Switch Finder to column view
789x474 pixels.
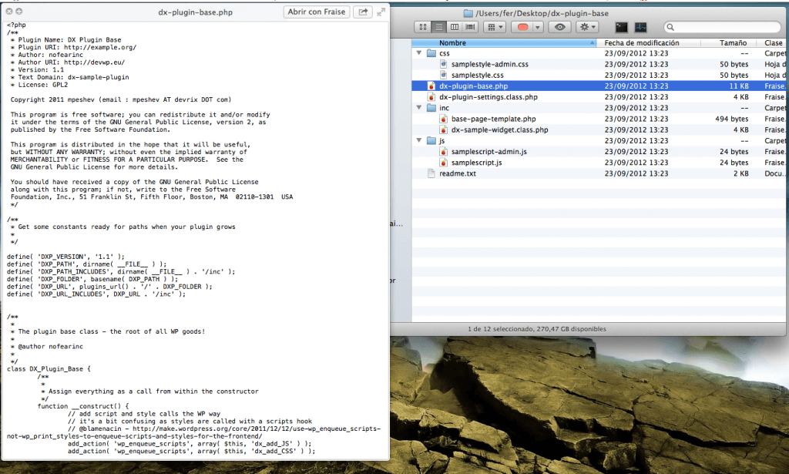[454, 27]
